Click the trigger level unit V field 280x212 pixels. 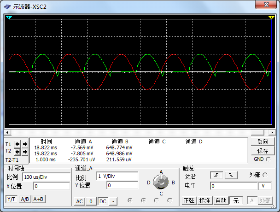click(265, 186)
